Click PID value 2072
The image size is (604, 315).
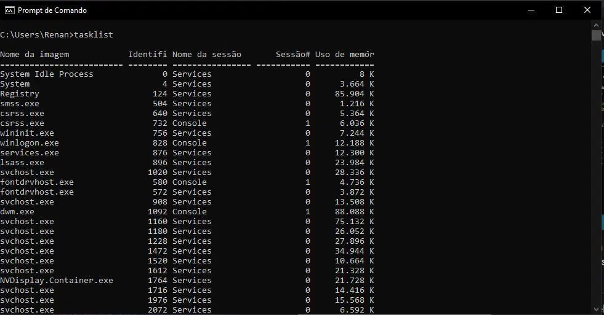tap(158, 309)
